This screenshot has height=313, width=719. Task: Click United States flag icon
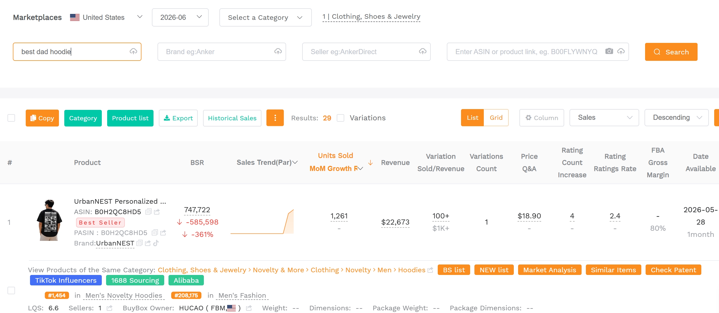[75, 17]
